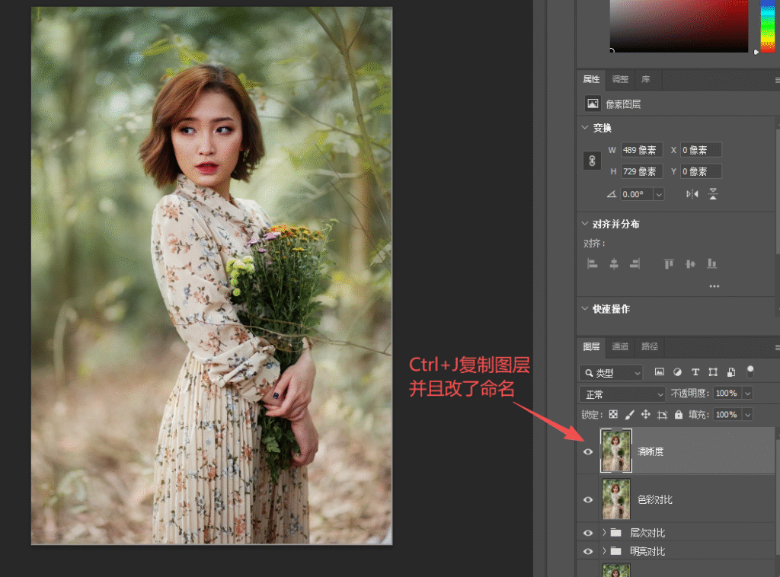This screenshot has width=780, height=577.
Task: Switch to the 属性 tab
Action: pos(591,79)
